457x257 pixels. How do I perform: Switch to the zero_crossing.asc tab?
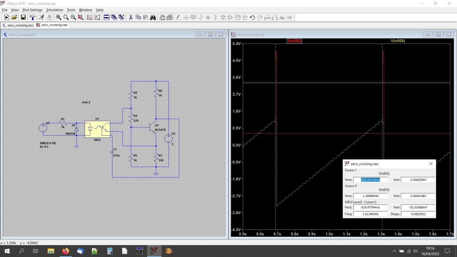(x=18, y=25)
